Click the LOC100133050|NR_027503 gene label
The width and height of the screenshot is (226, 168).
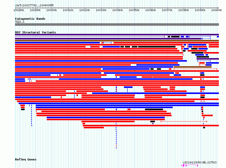[x=200, y=162]
